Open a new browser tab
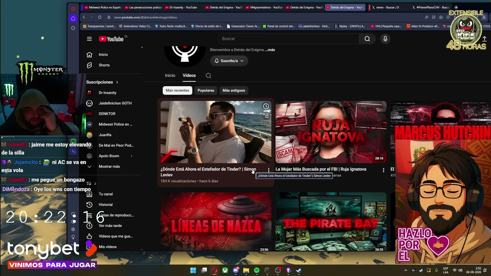This screenshot has width=491, height=276. coord(456,7)
